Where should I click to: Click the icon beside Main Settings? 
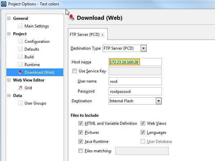point(21,26)
